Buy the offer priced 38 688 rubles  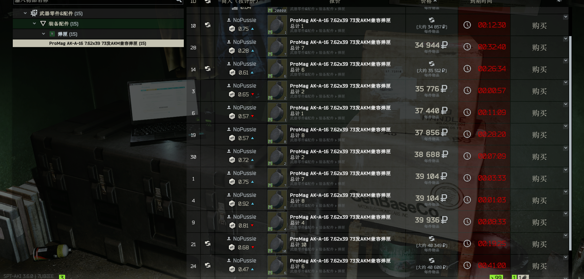(539, 157)
